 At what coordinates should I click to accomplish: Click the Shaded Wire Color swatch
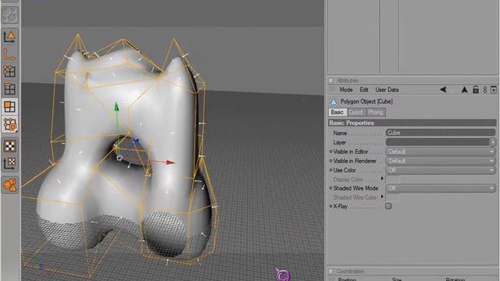[392, 197]
